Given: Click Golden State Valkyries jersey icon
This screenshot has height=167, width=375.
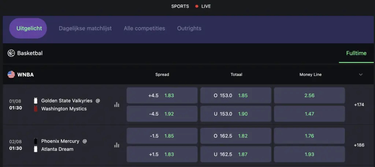Looking at the screenshot, I should coord(36,101).
